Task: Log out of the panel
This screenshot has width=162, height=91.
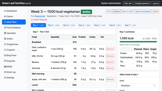Action: 156,3
